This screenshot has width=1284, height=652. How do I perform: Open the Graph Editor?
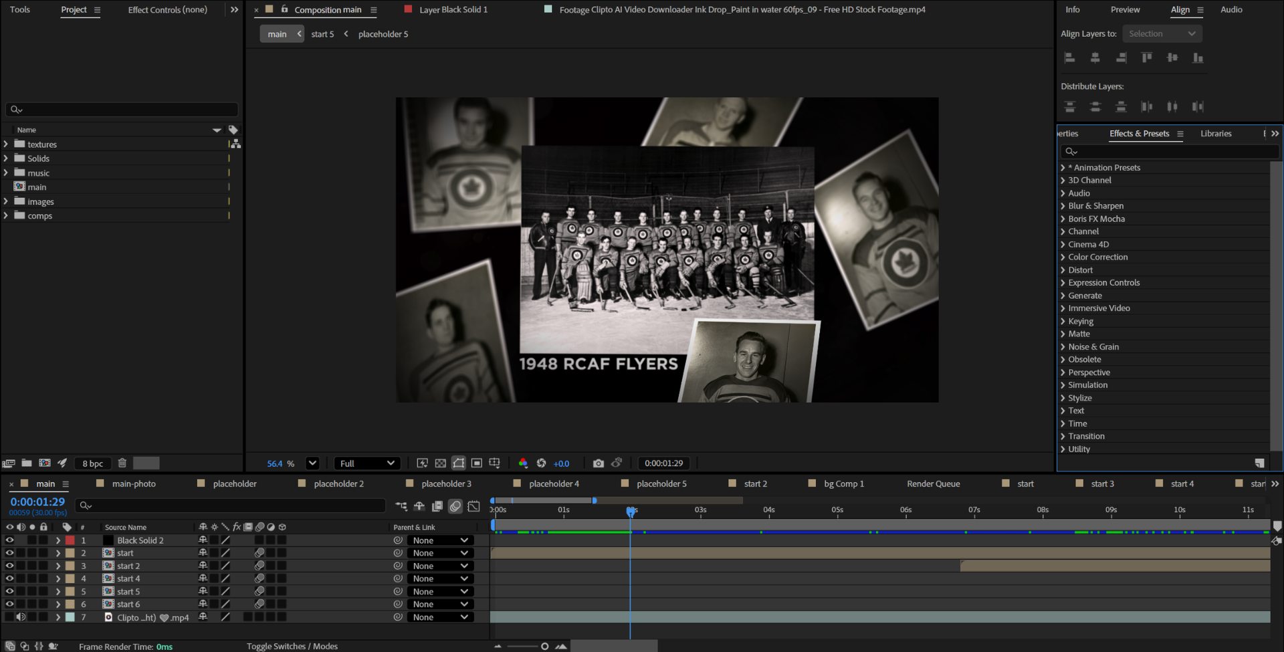coord(473,506)
